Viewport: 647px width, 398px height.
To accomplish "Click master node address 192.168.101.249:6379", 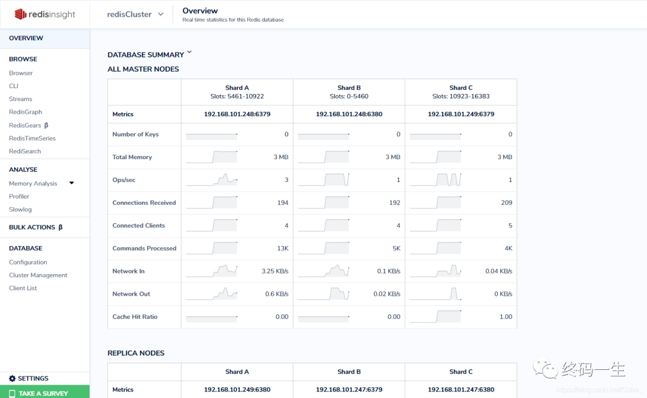I will pyautogui.click(x=461, y=114).
